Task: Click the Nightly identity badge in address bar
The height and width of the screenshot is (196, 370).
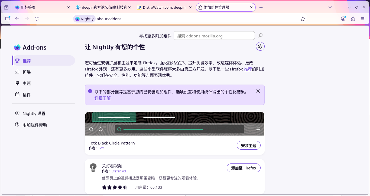Action: tap(85, 19)
